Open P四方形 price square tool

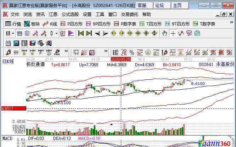[72, 24]
